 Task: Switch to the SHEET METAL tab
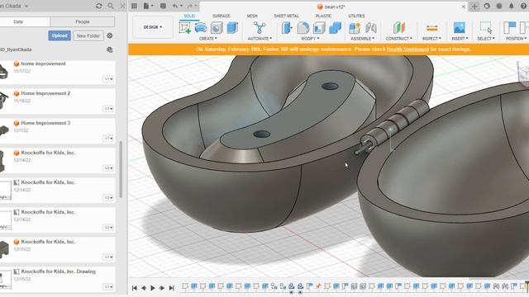(x=287, y=16)
